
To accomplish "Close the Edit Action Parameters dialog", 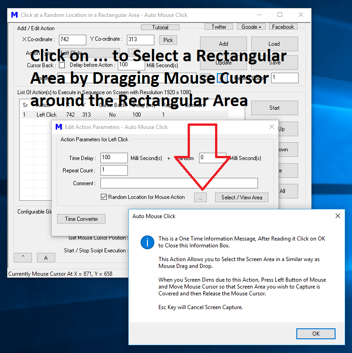I will coord(272,127).
